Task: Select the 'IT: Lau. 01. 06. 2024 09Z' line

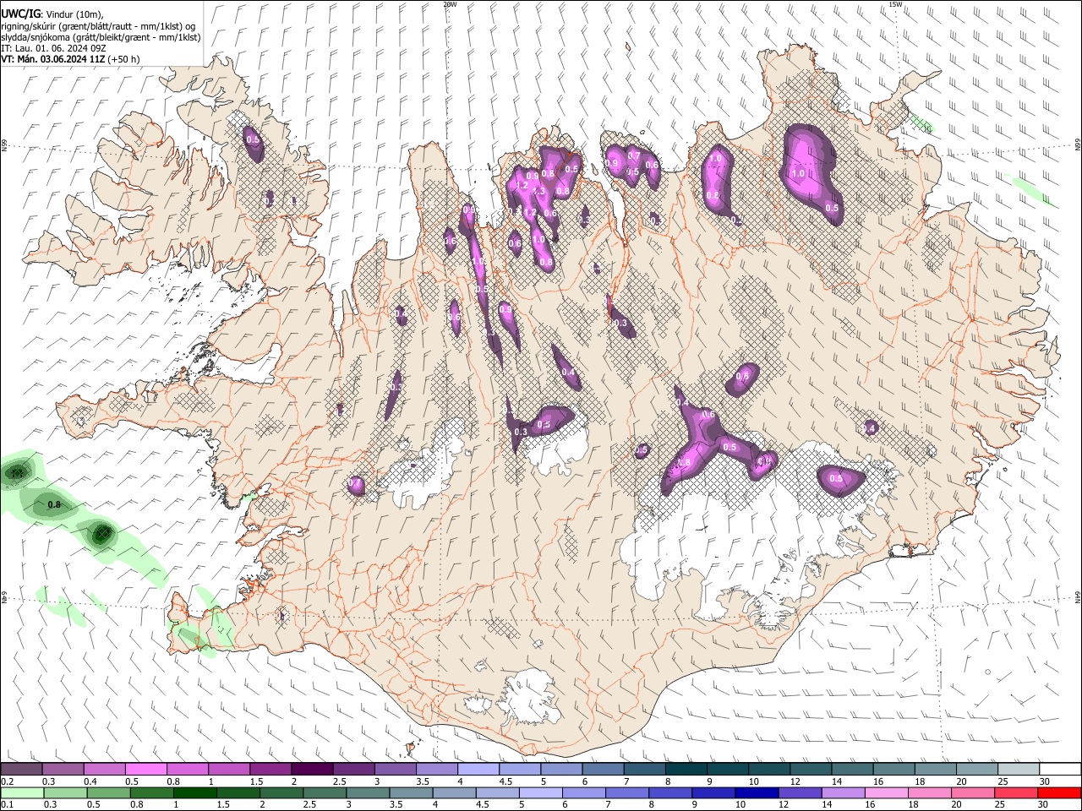Action: (x=53, y=48)
